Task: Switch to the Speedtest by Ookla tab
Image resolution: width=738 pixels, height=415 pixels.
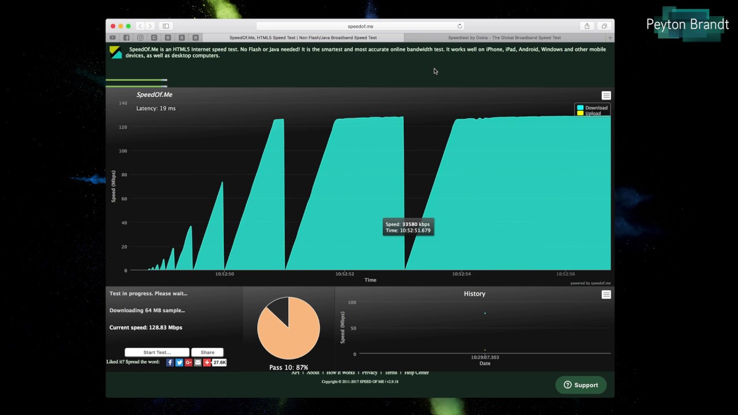Action: point(504,37)
